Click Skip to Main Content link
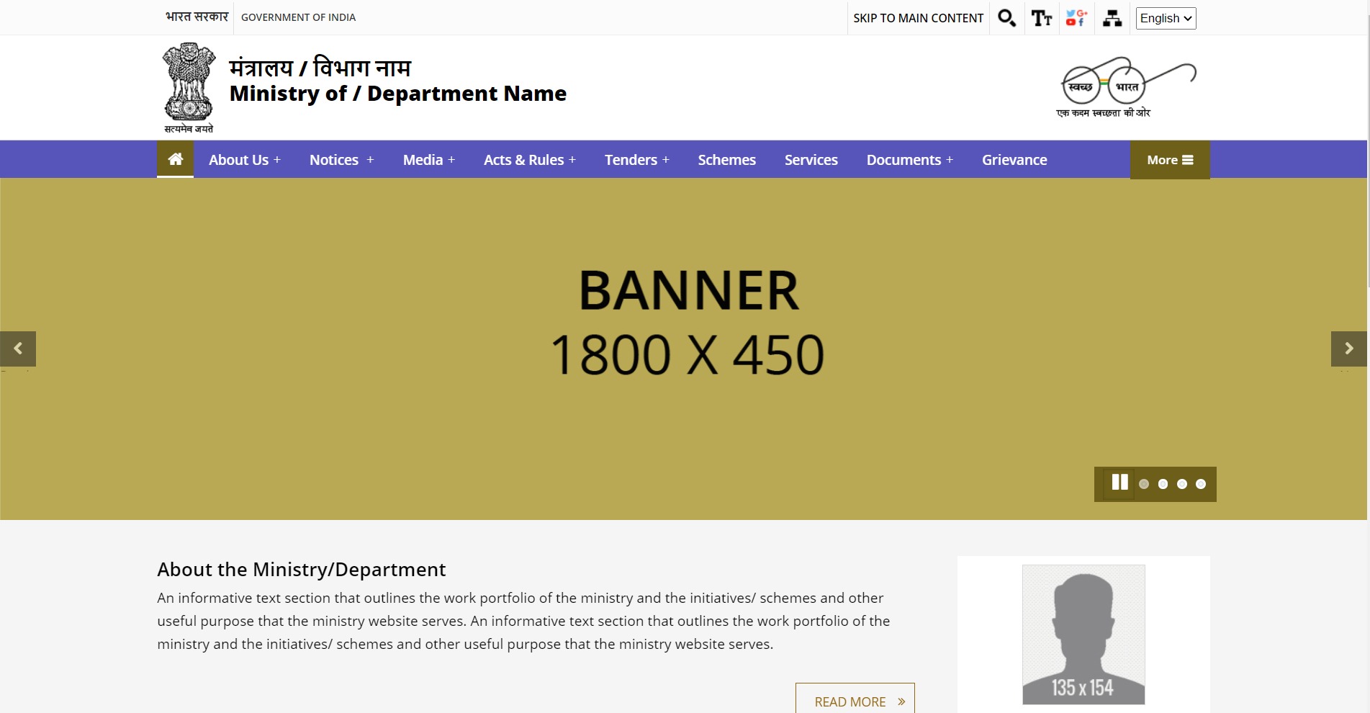1370x713 pixels. point(918,18)
